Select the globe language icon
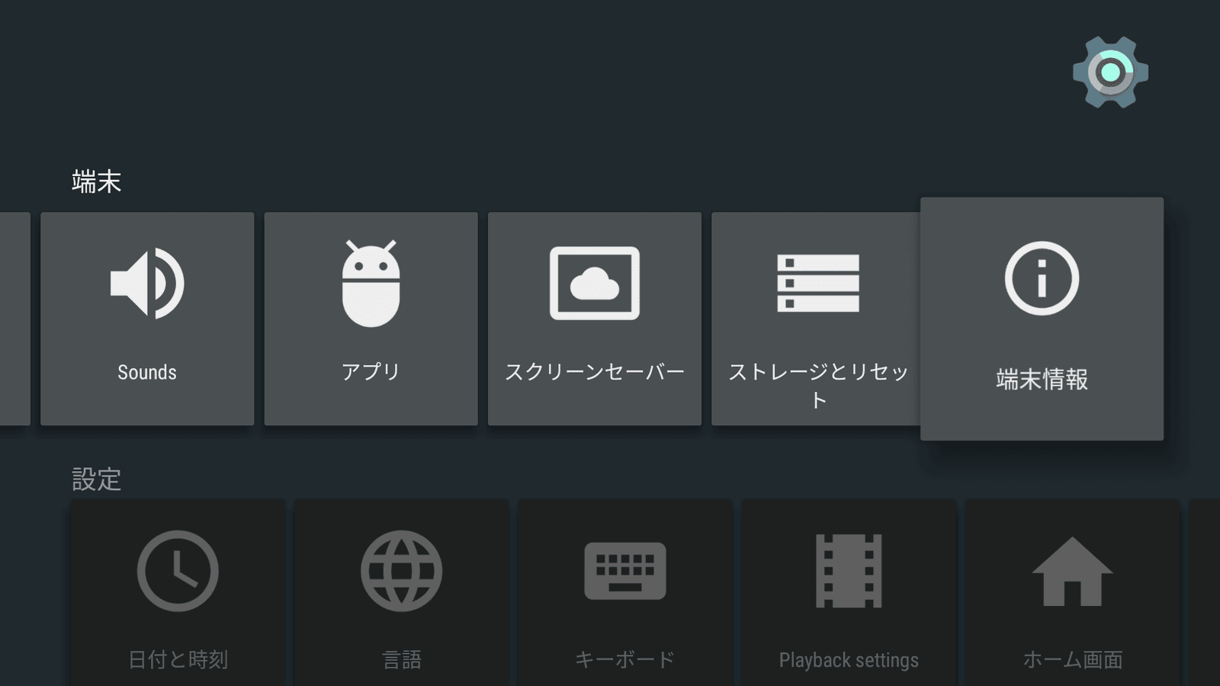Viewport: 1220px width, 686px height. point(401,571)
